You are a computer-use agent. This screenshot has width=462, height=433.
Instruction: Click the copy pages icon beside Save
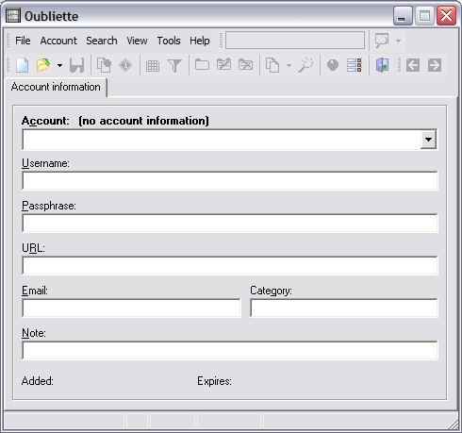click(x=104, y=65)
